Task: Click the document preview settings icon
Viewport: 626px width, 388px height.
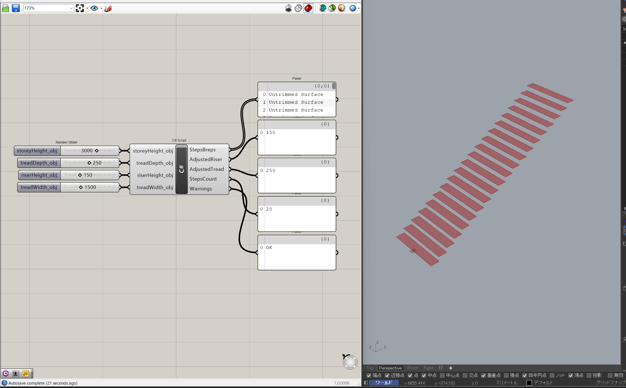Action: (x=332, y=8)
